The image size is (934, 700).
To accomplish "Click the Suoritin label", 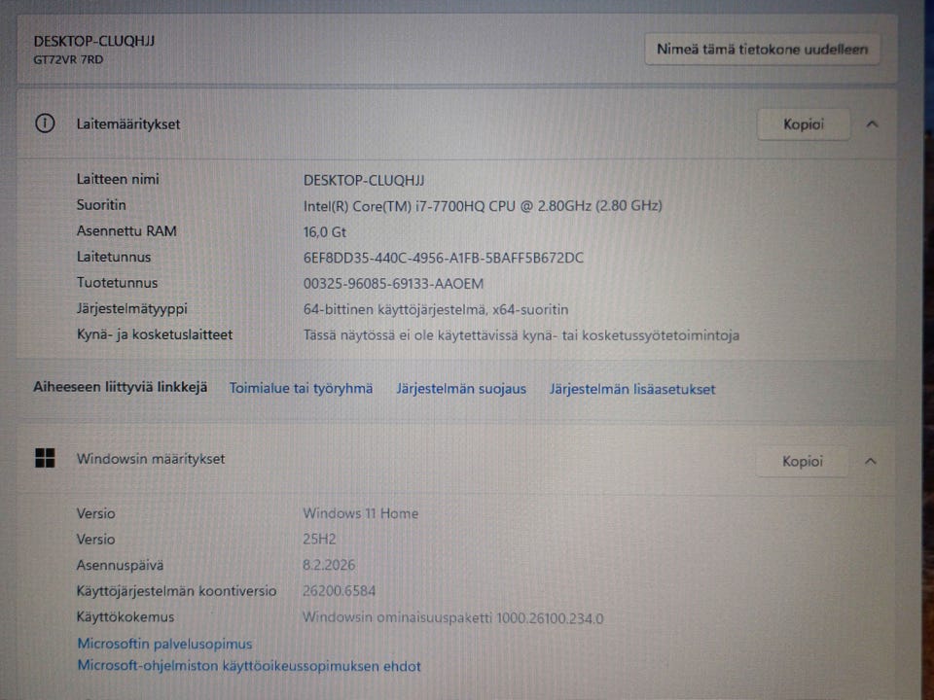I will point(101,205).
